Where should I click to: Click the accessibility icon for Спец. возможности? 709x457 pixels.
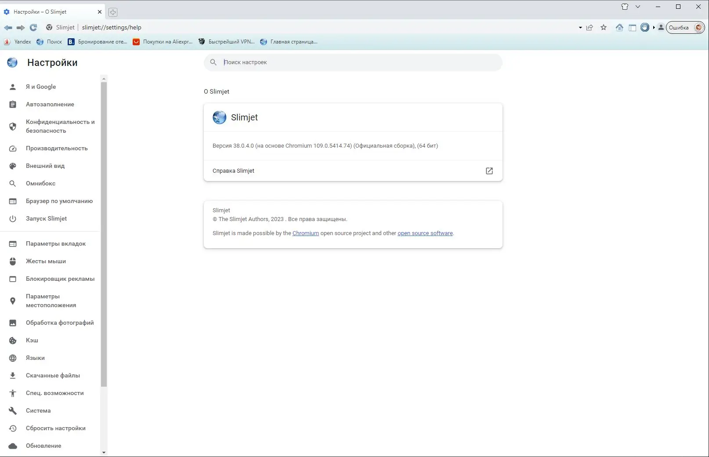point(13,393)
